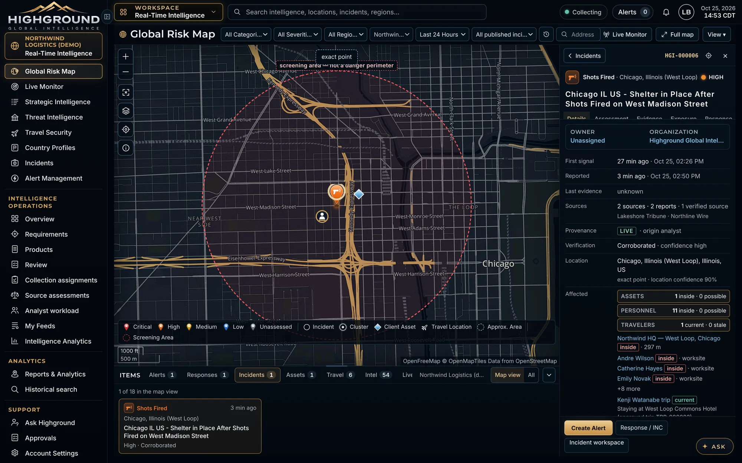Open Analyst workload in sidebar
Viewport: 742px width, 463px height.
click(x=53, y=311)
